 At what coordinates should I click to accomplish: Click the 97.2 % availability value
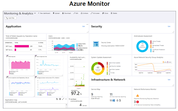click(76, 93)
